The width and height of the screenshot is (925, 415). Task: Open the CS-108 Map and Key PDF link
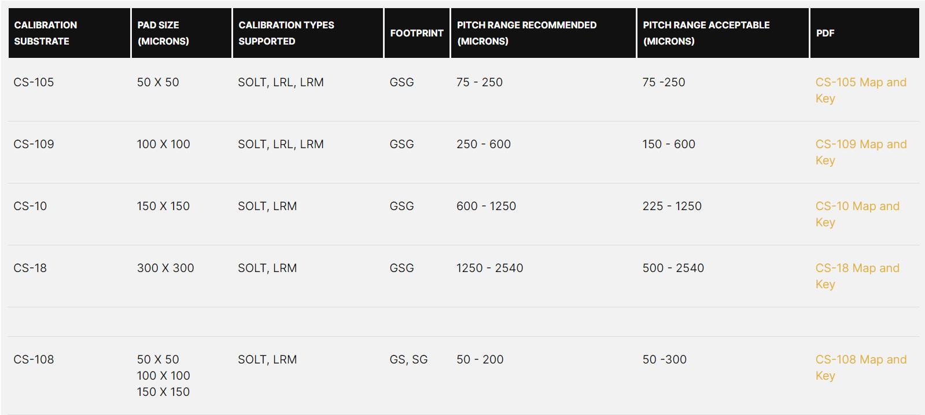point(860,360)
